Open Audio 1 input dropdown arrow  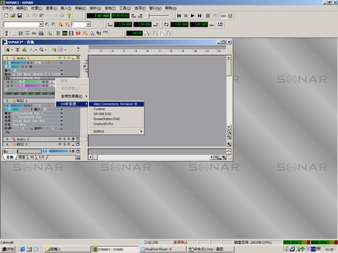(x=62, y=70)
